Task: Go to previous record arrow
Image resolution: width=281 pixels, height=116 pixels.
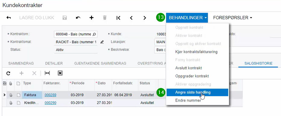Action: point(131,18)
